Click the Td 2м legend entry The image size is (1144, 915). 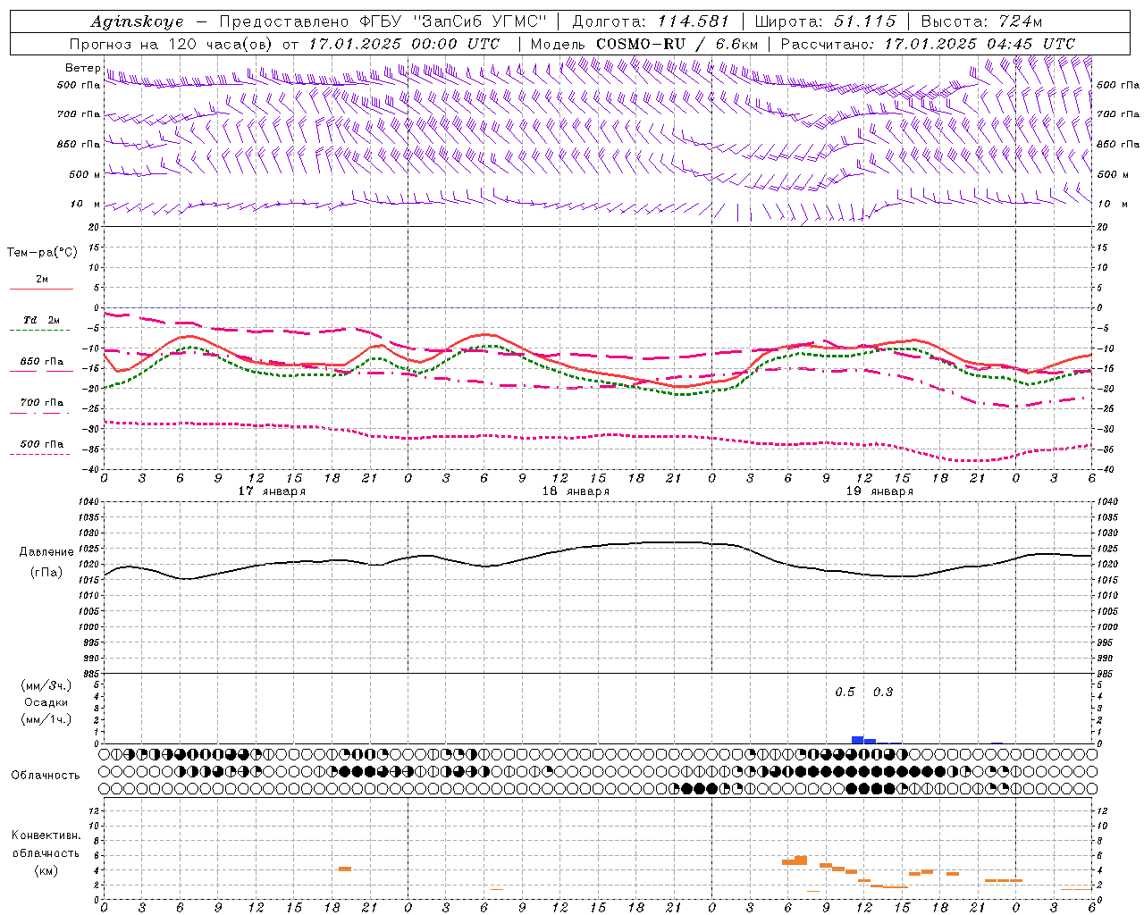(42, 320)
